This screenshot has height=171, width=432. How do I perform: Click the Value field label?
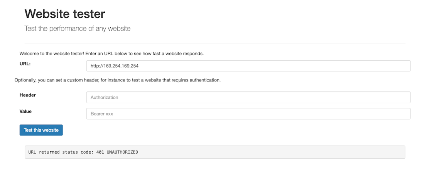[x=25, y=111]
